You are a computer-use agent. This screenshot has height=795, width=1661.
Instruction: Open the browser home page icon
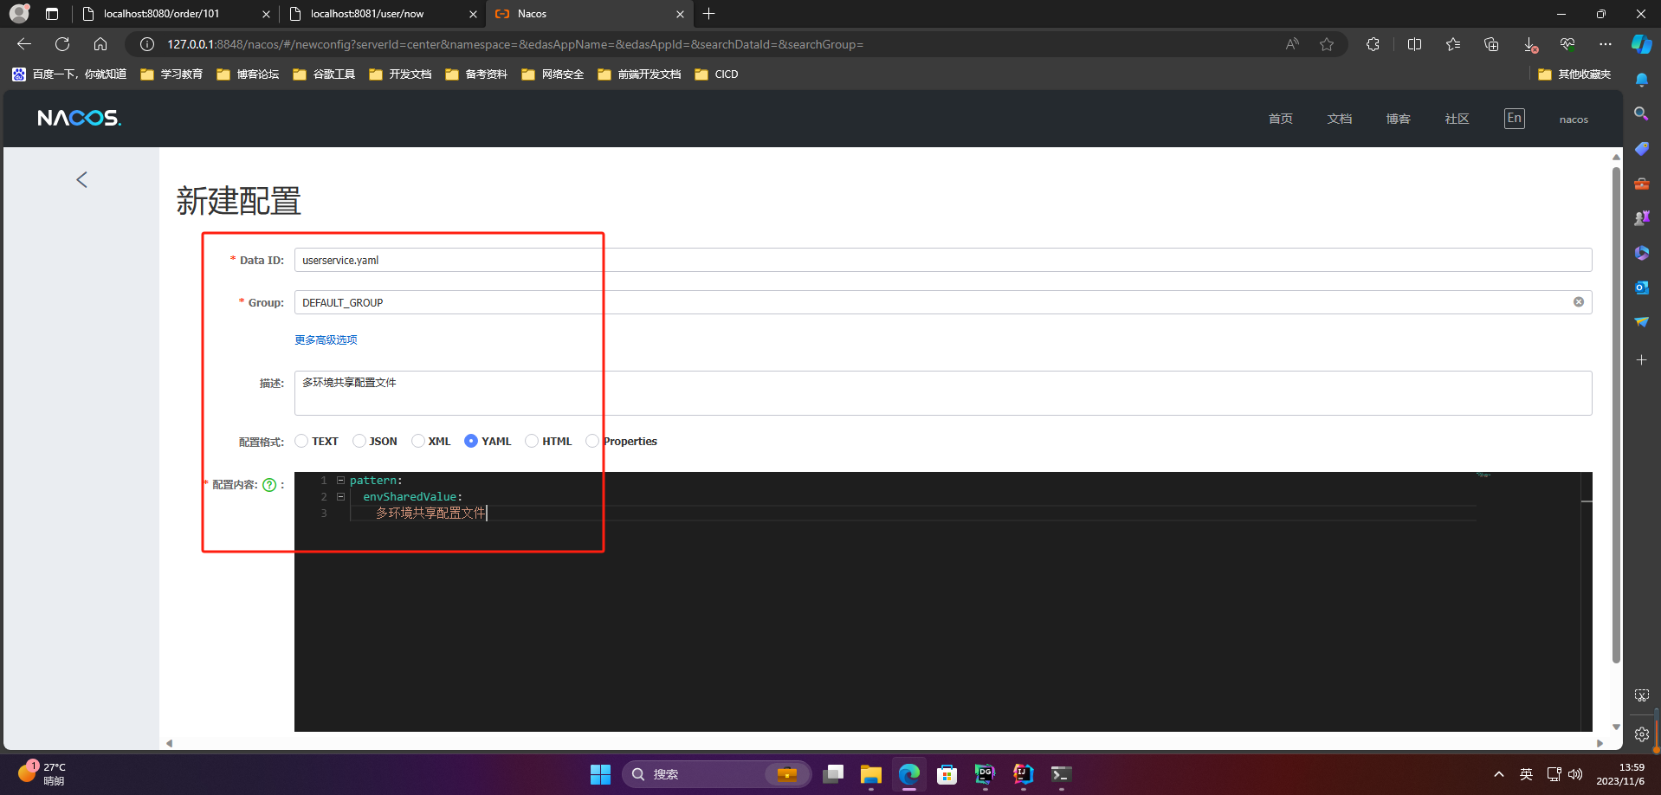pyautogui.click(x=100, y=44)
